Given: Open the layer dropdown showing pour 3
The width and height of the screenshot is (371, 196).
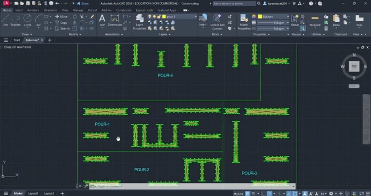Looking at the screenshot, I should click(196, 16).
